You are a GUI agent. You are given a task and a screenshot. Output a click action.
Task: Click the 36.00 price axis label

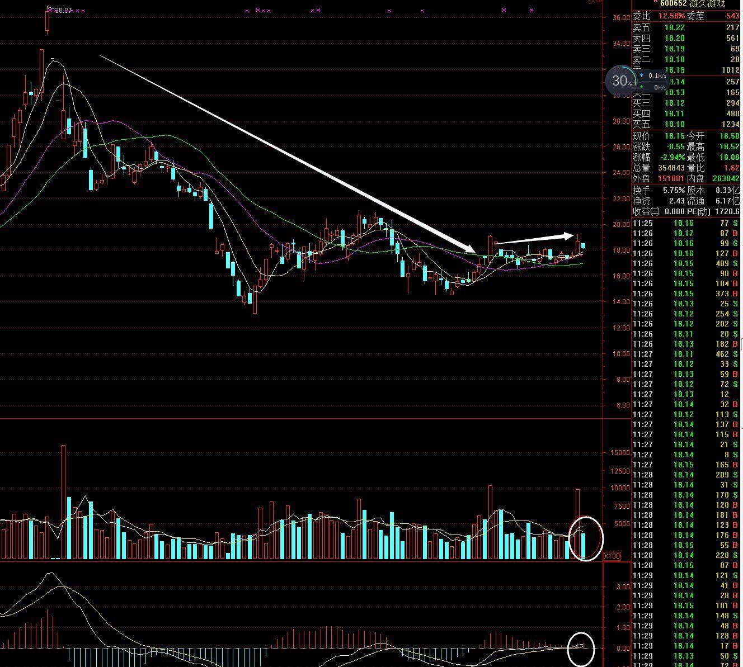[x=621, y=17]
